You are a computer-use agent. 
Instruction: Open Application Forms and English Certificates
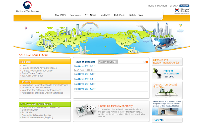point(43,93)
